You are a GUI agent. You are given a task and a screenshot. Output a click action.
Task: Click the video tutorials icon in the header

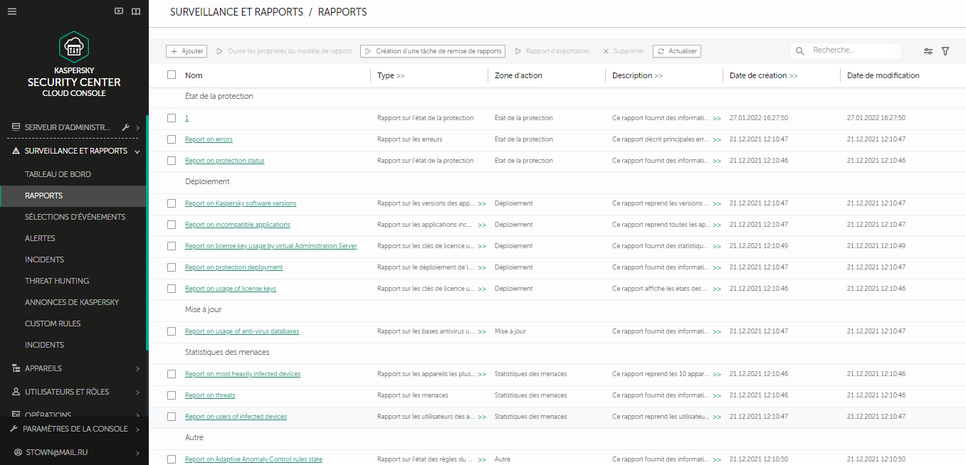pos(118,11)
